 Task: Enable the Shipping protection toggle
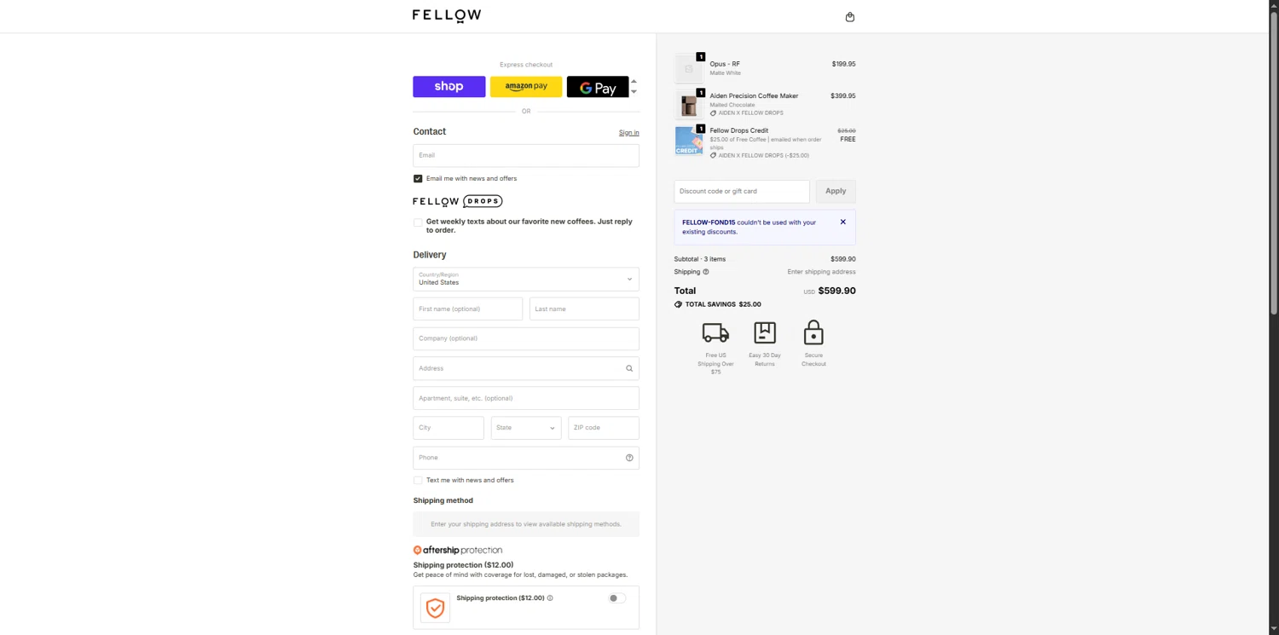click(x=616, y=598)
